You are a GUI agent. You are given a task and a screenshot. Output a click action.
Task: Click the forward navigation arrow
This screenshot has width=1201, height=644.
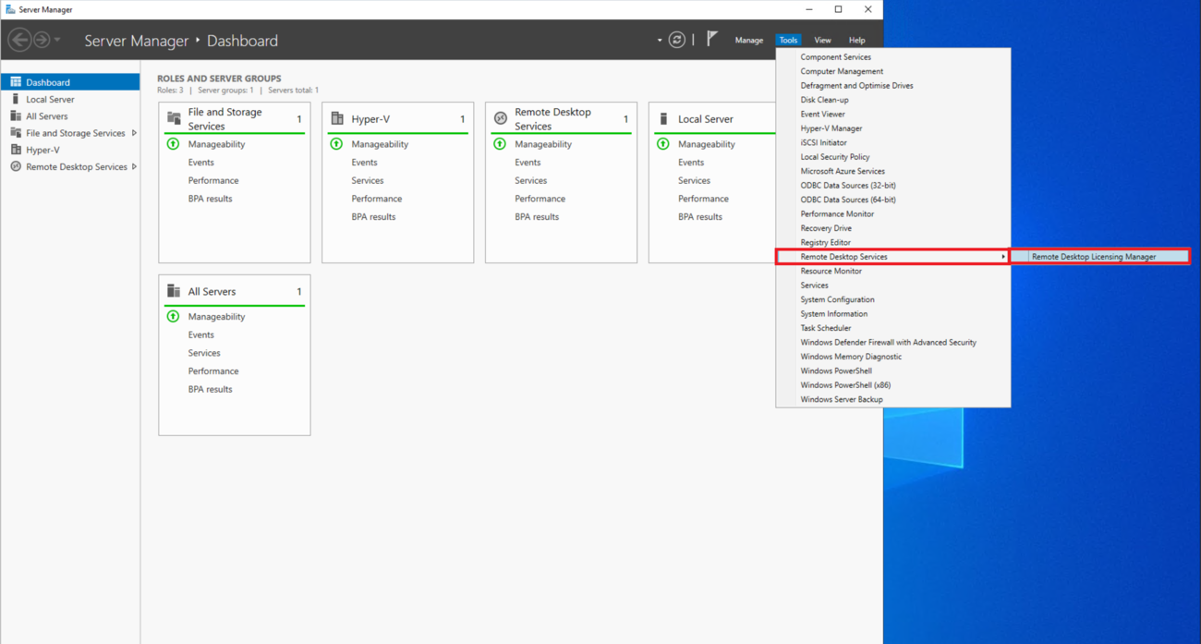(42, 40)
